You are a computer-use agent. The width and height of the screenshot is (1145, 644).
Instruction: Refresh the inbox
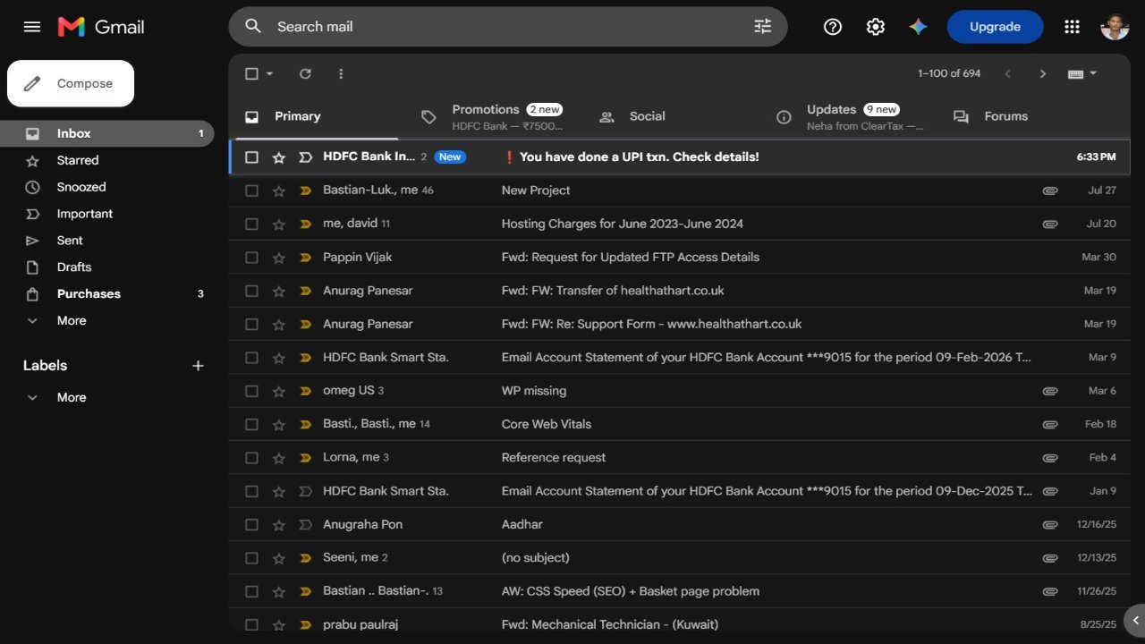pyautogui.click(x=305, y=73)
